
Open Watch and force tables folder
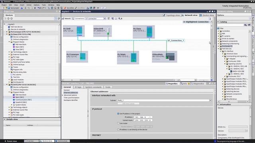point(21,62)
